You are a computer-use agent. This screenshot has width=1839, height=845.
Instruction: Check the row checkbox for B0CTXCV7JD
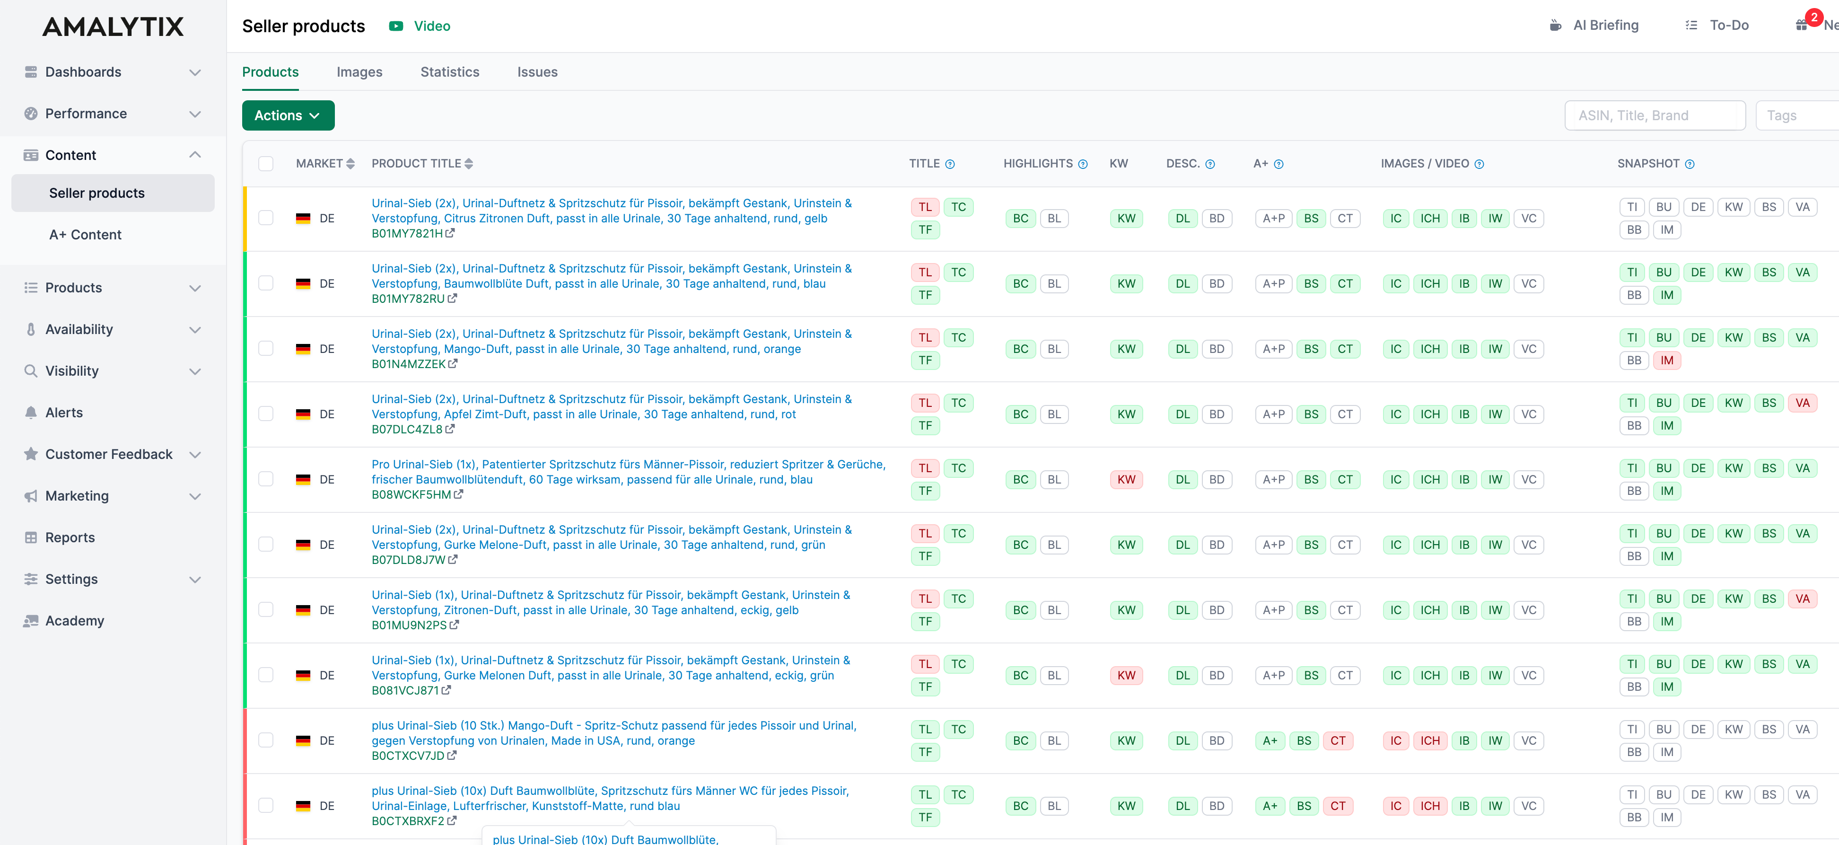[x=266, y=740]
